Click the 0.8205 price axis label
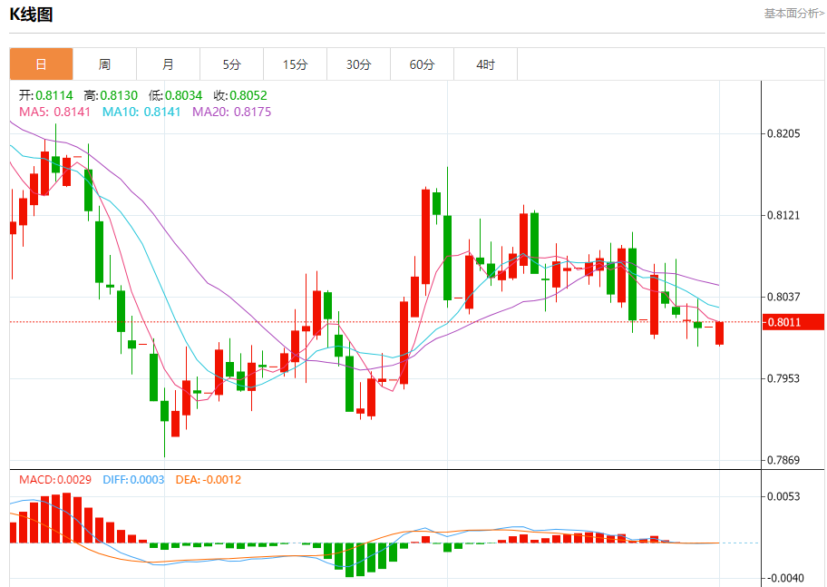827x587 pixels. [x=783, y=133]
